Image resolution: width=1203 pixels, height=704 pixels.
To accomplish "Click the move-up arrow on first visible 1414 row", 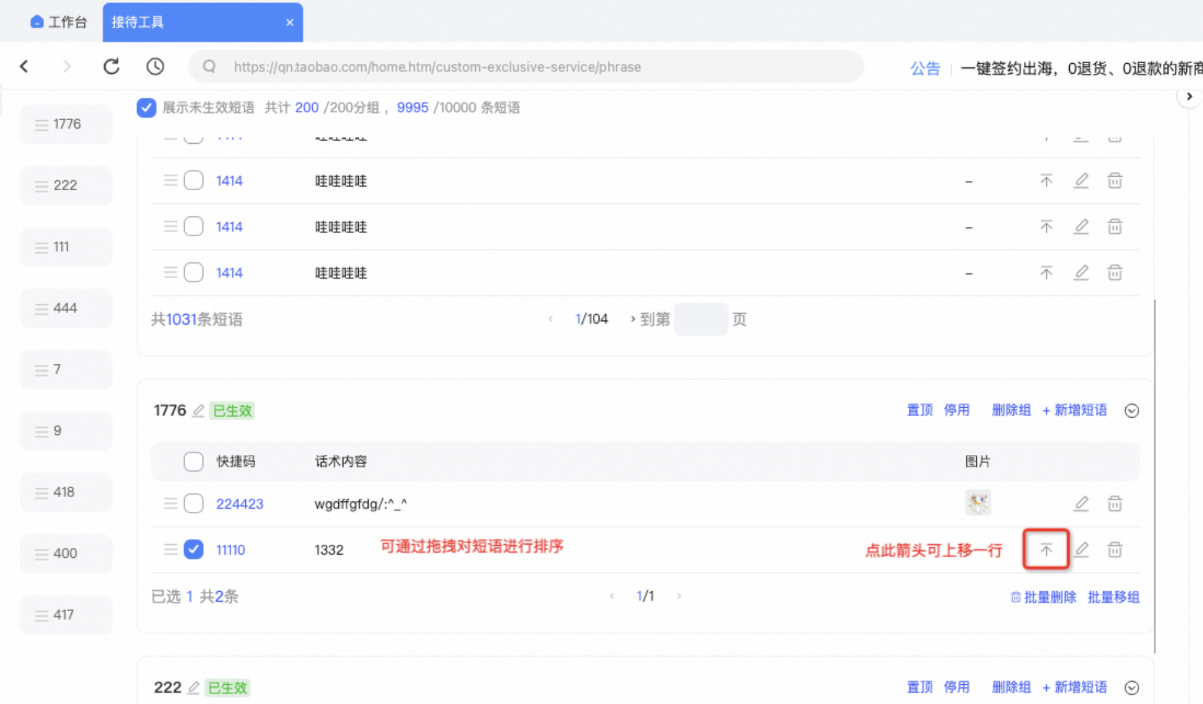I will 1046,181.
